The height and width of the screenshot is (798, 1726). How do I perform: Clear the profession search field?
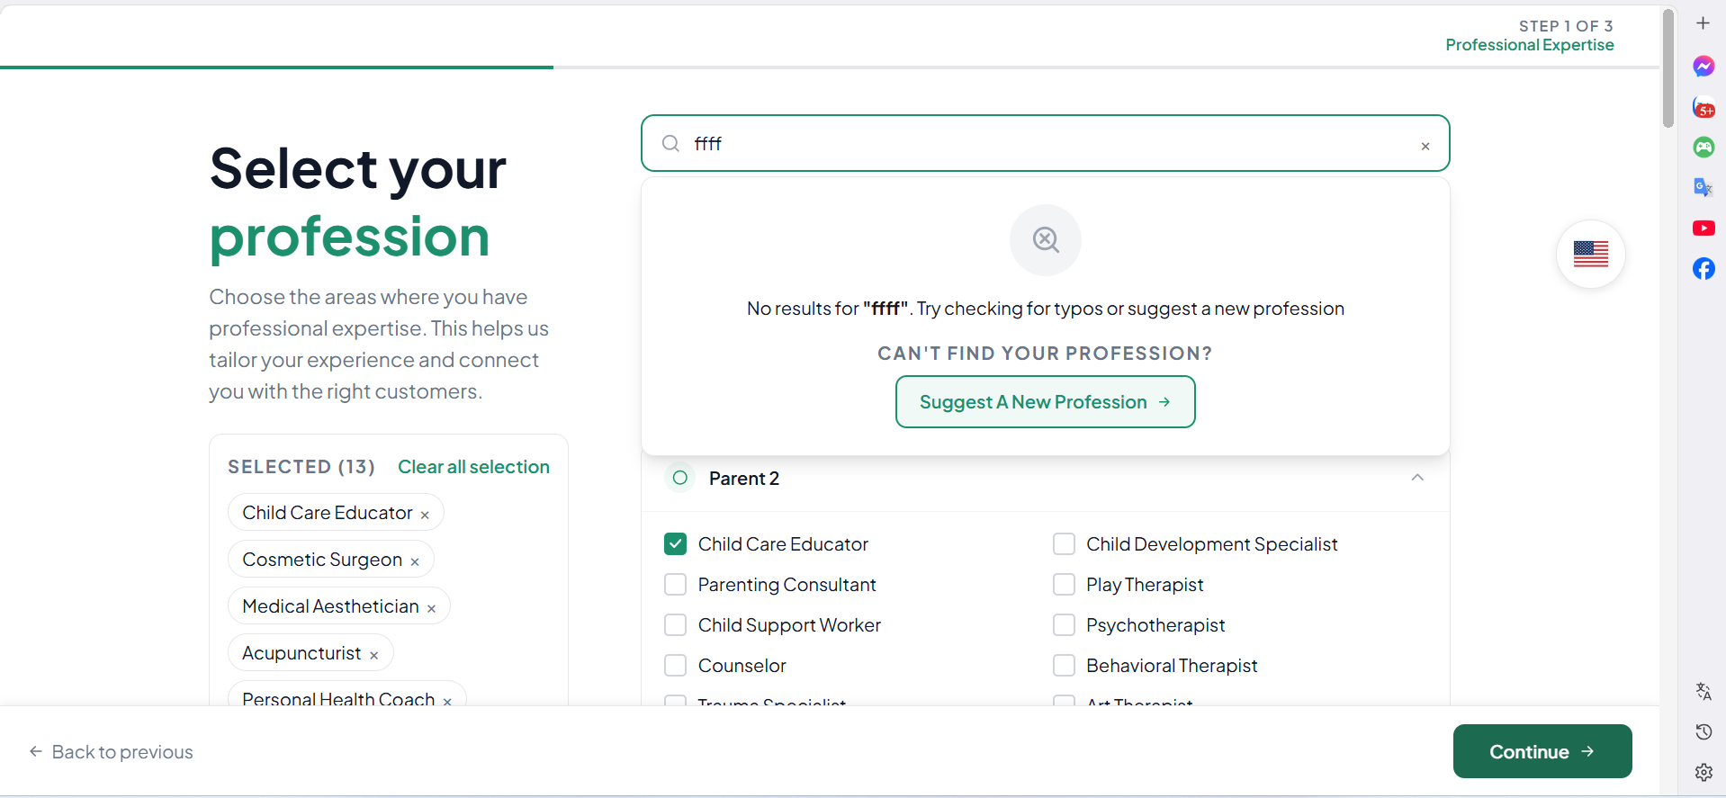1425,145
